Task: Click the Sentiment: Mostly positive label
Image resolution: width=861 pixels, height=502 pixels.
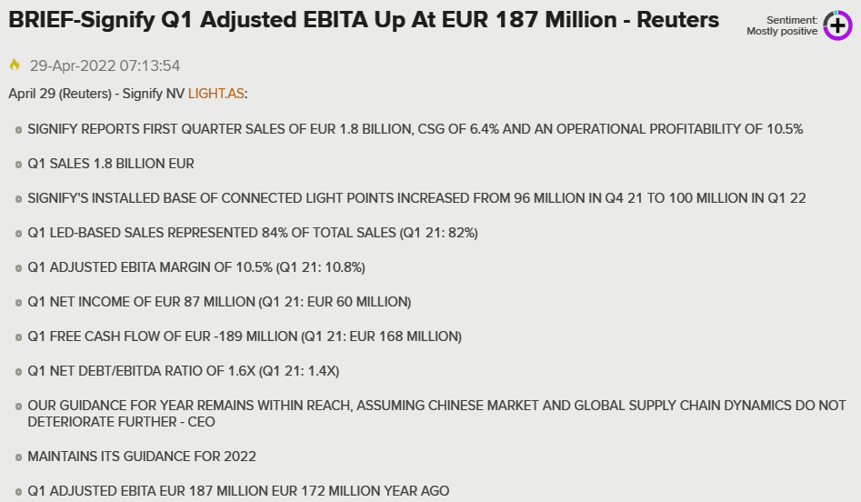Action: 782,25
